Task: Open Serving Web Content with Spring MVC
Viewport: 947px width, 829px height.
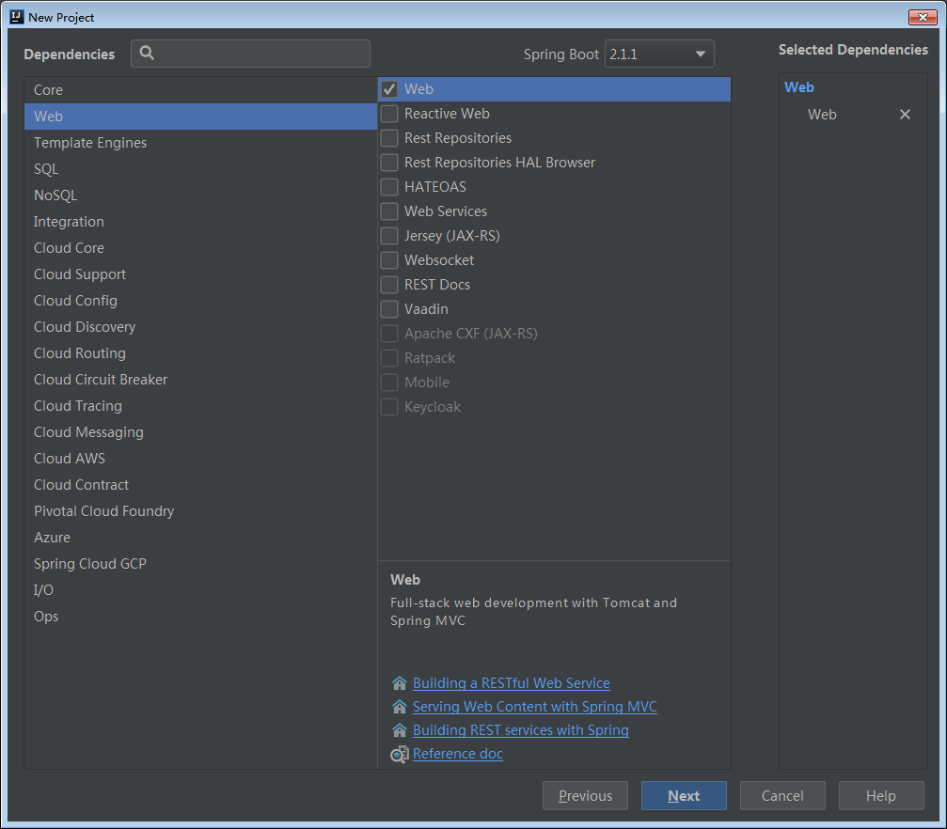Action: click(534, 707)
